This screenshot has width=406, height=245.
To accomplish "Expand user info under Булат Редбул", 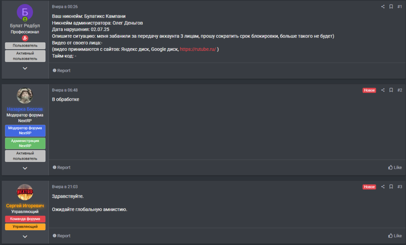I will click(25, 68).
